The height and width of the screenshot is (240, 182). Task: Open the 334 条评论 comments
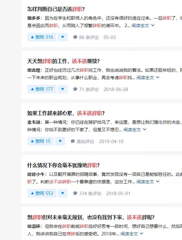tap(87, 194)
